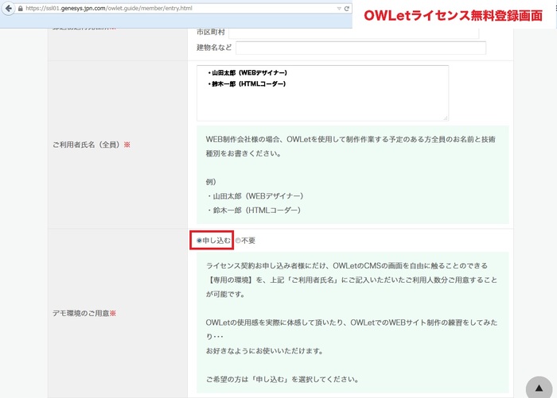Click the デモ環境のご用意 label
557x398 pixels.
(84, 313)
